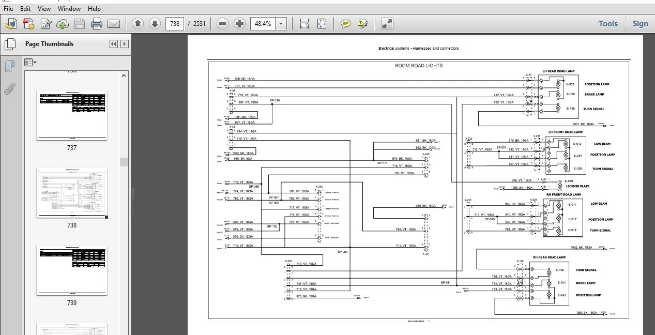The width and height of the screenshot is (655, 335).
Task: Open thumbnails options dropdown menu
Action: tap(31, 63)
